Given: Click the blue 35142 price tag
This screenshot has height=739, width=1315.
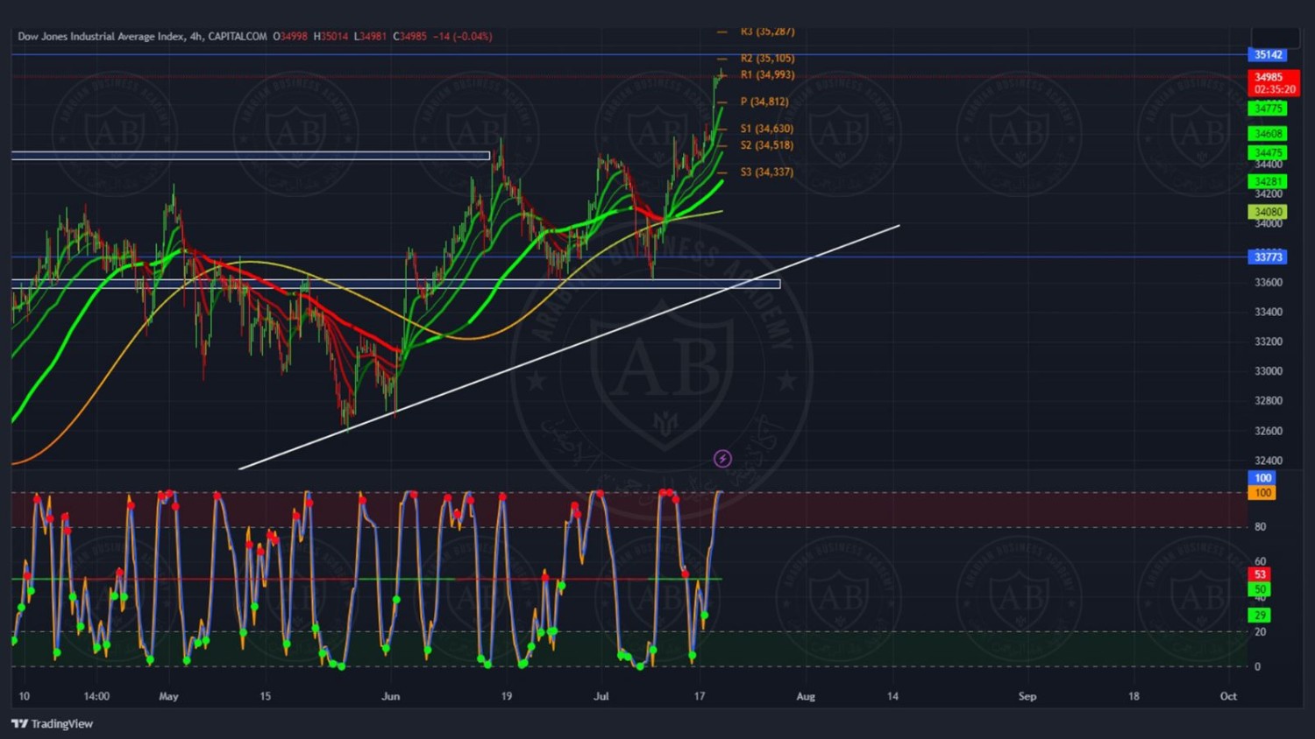Looking at the screenshot, I should pyautogui.click(x=1268, y=55).
